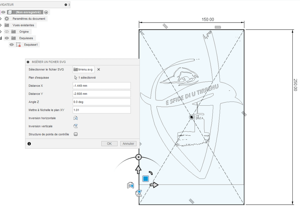Activate the radio button next to Non enregistré
The width and height of the screenshot is (300, 221).
click(x=46, y=12)
